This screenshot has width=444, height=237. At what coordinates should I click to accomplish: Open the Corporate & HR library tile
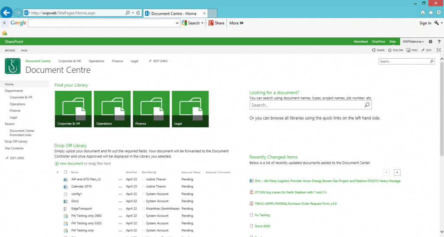point(73,109)
